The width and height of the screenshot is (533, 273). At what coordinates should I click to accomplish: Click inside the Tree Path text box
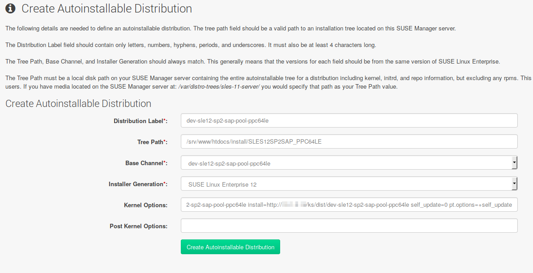(313, 141)
